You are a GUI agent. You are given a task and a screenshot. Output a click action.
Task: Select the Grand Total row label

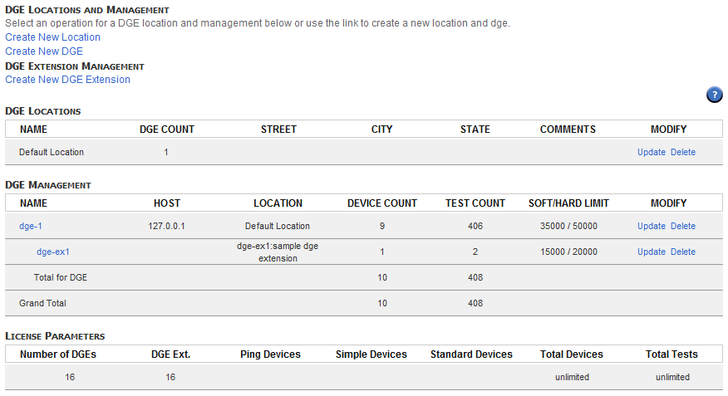(x=42, y=304)
